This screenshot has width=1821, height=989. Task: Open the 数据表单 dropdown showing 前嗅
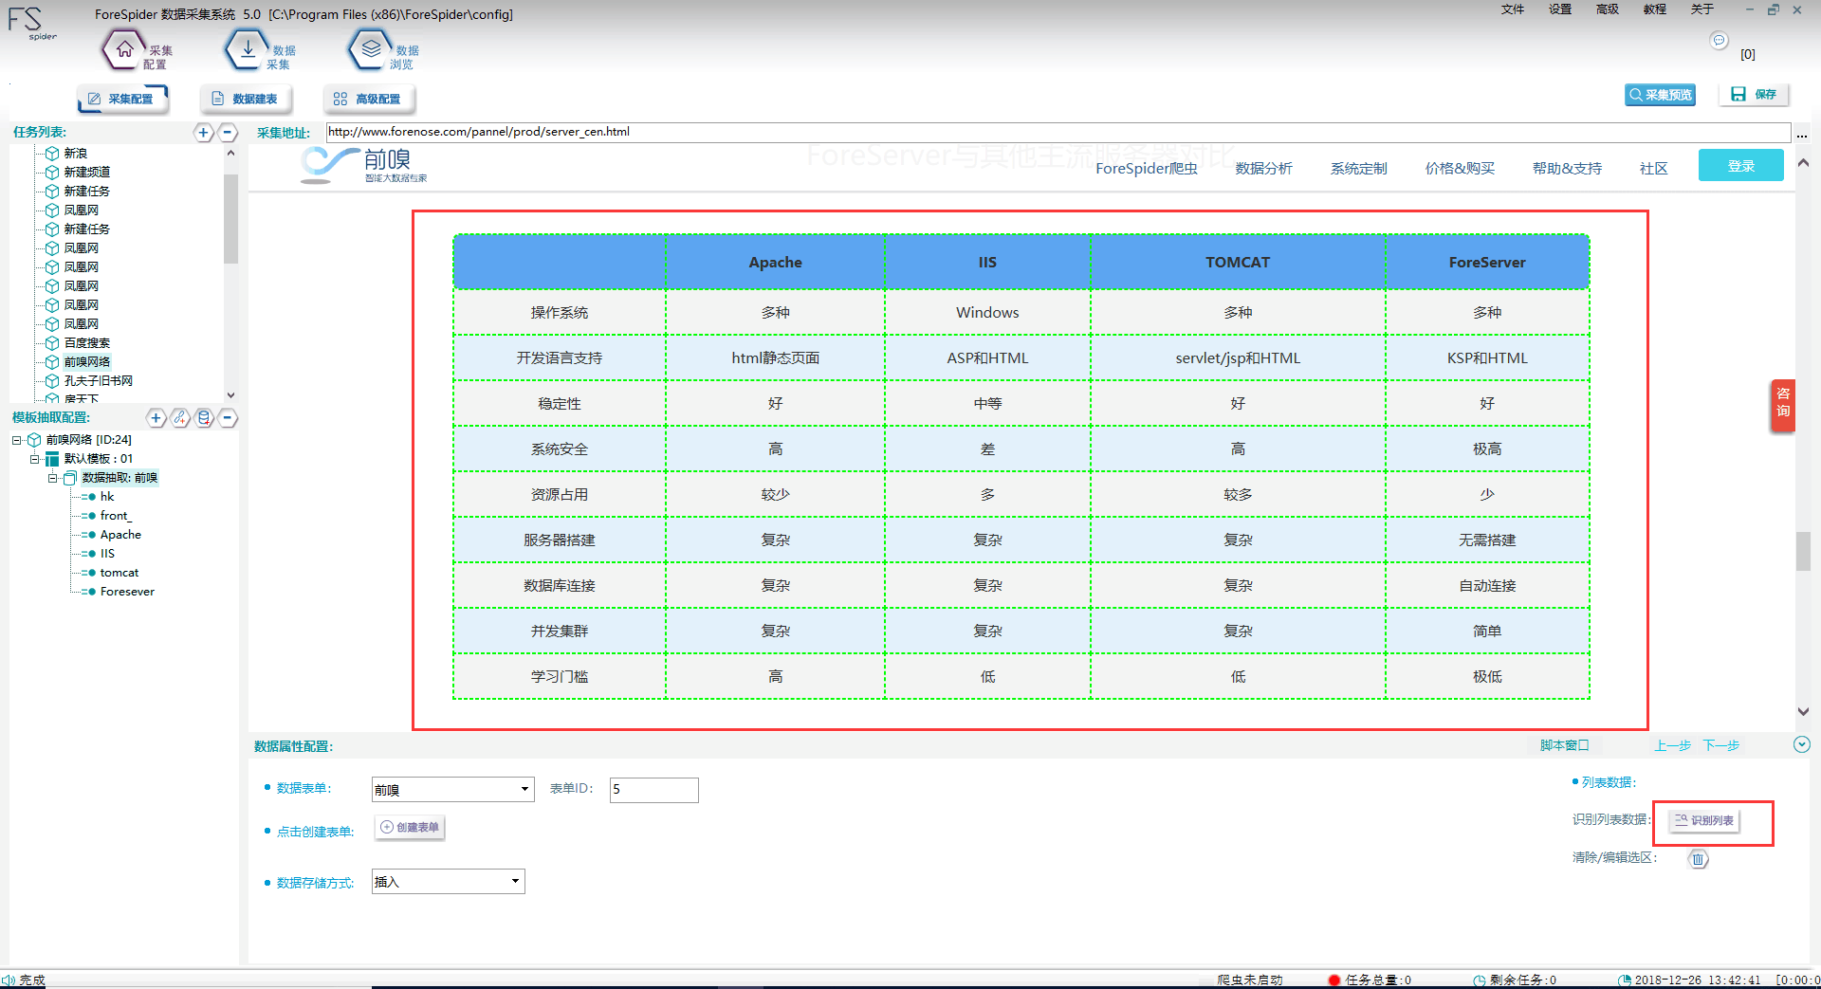point(453,790)
